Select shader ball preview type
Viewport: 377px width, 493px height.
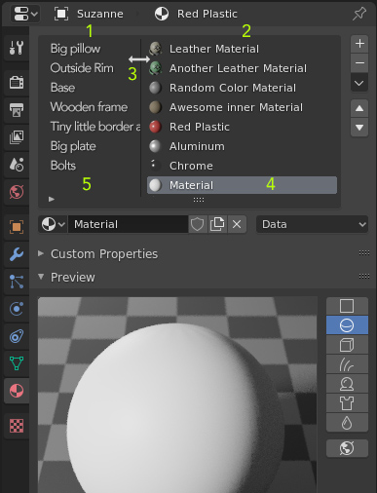click(347, 384)
